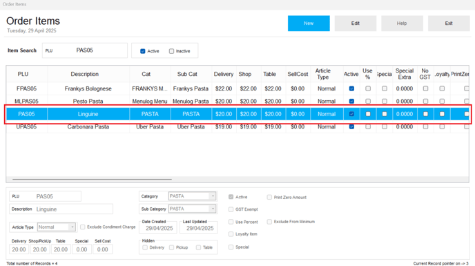Open the Category dropdown
The width and height of the screenshot is (475, 266).
point(213,196)
